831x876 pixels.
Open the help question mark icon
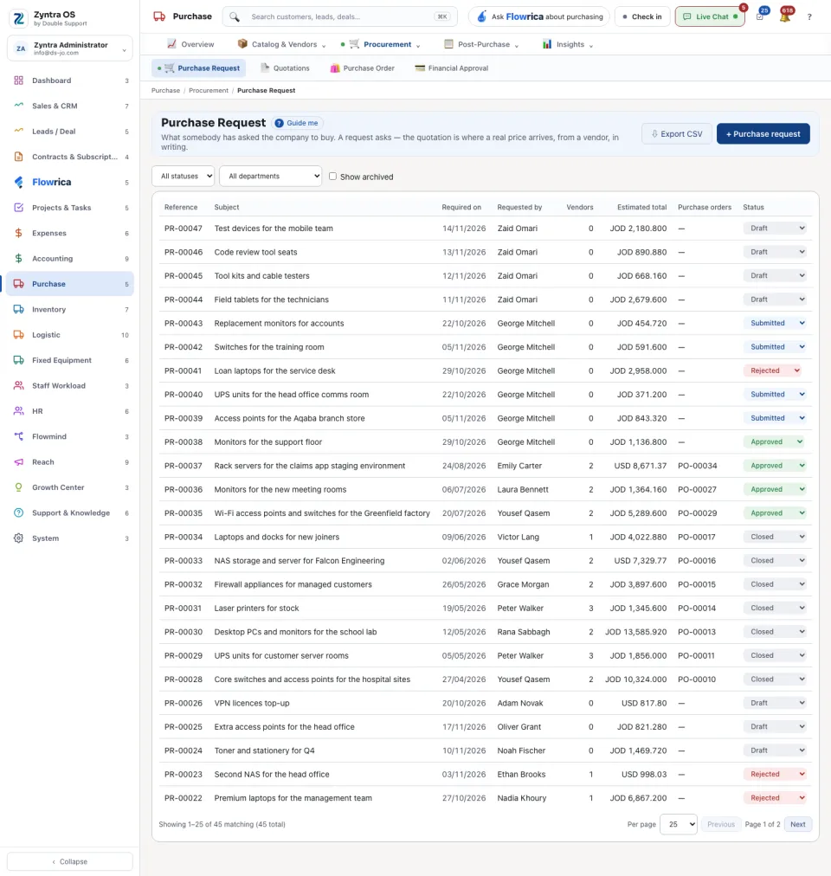tap(809, 16)
